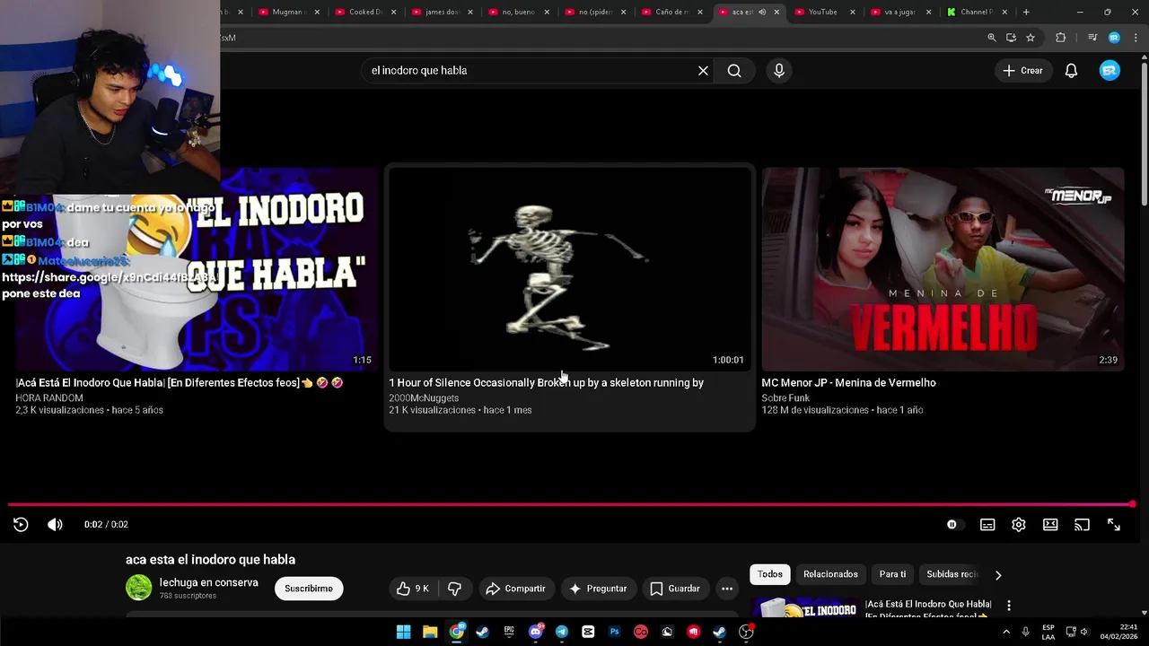Open a new browser tab
The width and height of the screenshot is (1149, 646).
tap(1026, 12)
